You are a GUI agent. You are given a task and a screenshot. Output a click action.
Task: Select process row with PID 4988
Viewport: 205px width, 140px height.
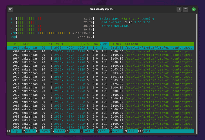tap(100, 113)
